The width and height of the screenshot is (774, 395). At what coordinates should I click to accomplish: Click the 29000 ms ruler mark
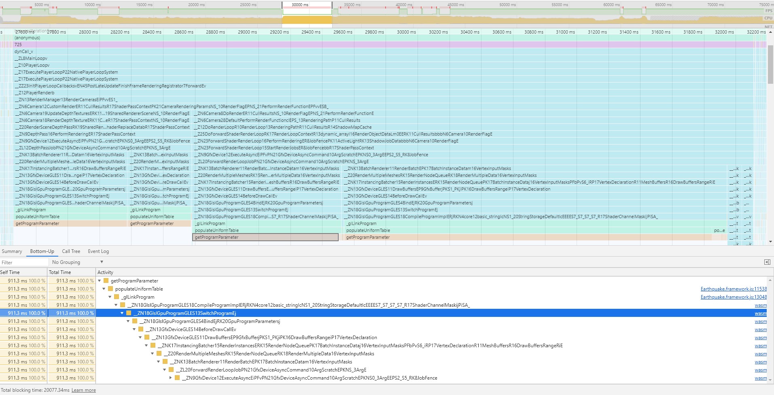point(246,32)
